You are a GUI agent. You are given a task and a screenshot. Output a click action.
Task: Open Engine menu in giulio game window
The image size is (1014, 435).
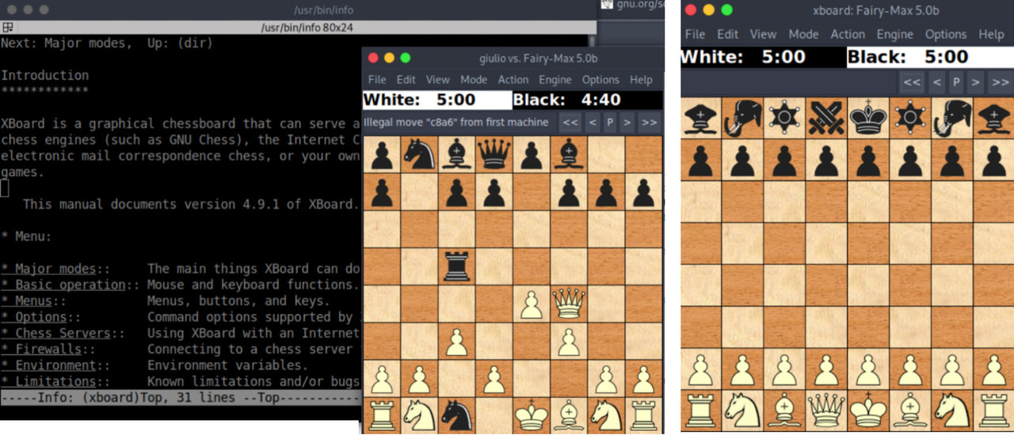(x=555, y=79)
